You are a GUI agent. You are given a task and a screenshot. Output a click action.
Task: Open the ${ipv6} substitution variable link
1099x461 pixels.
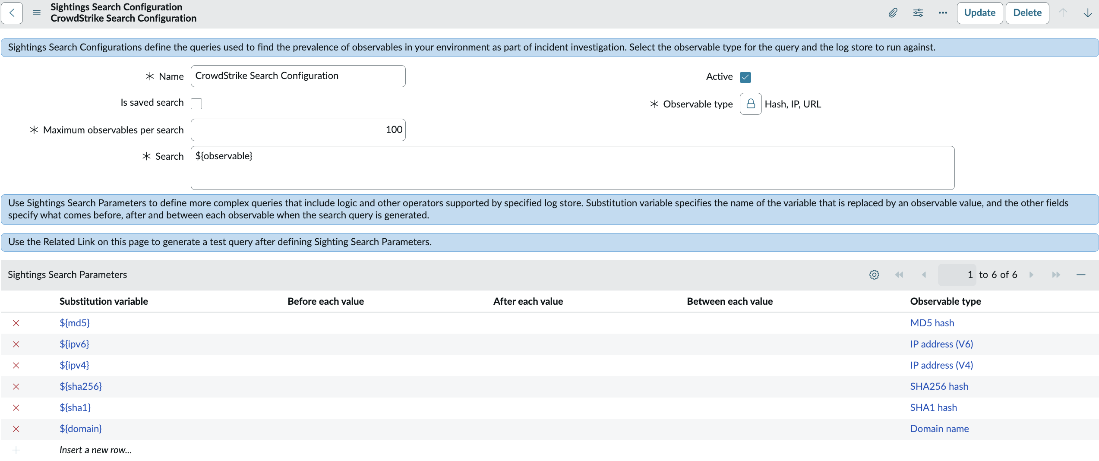(74, 344)
